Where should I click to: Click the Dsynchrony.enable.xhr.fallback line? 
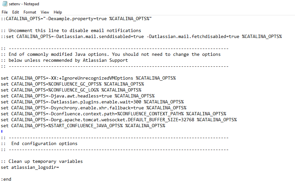pyautogui.click(x=93, y=108)
